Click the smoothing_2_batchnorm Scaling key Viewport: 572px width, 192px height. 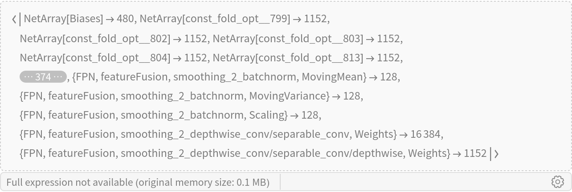point(154,115)
